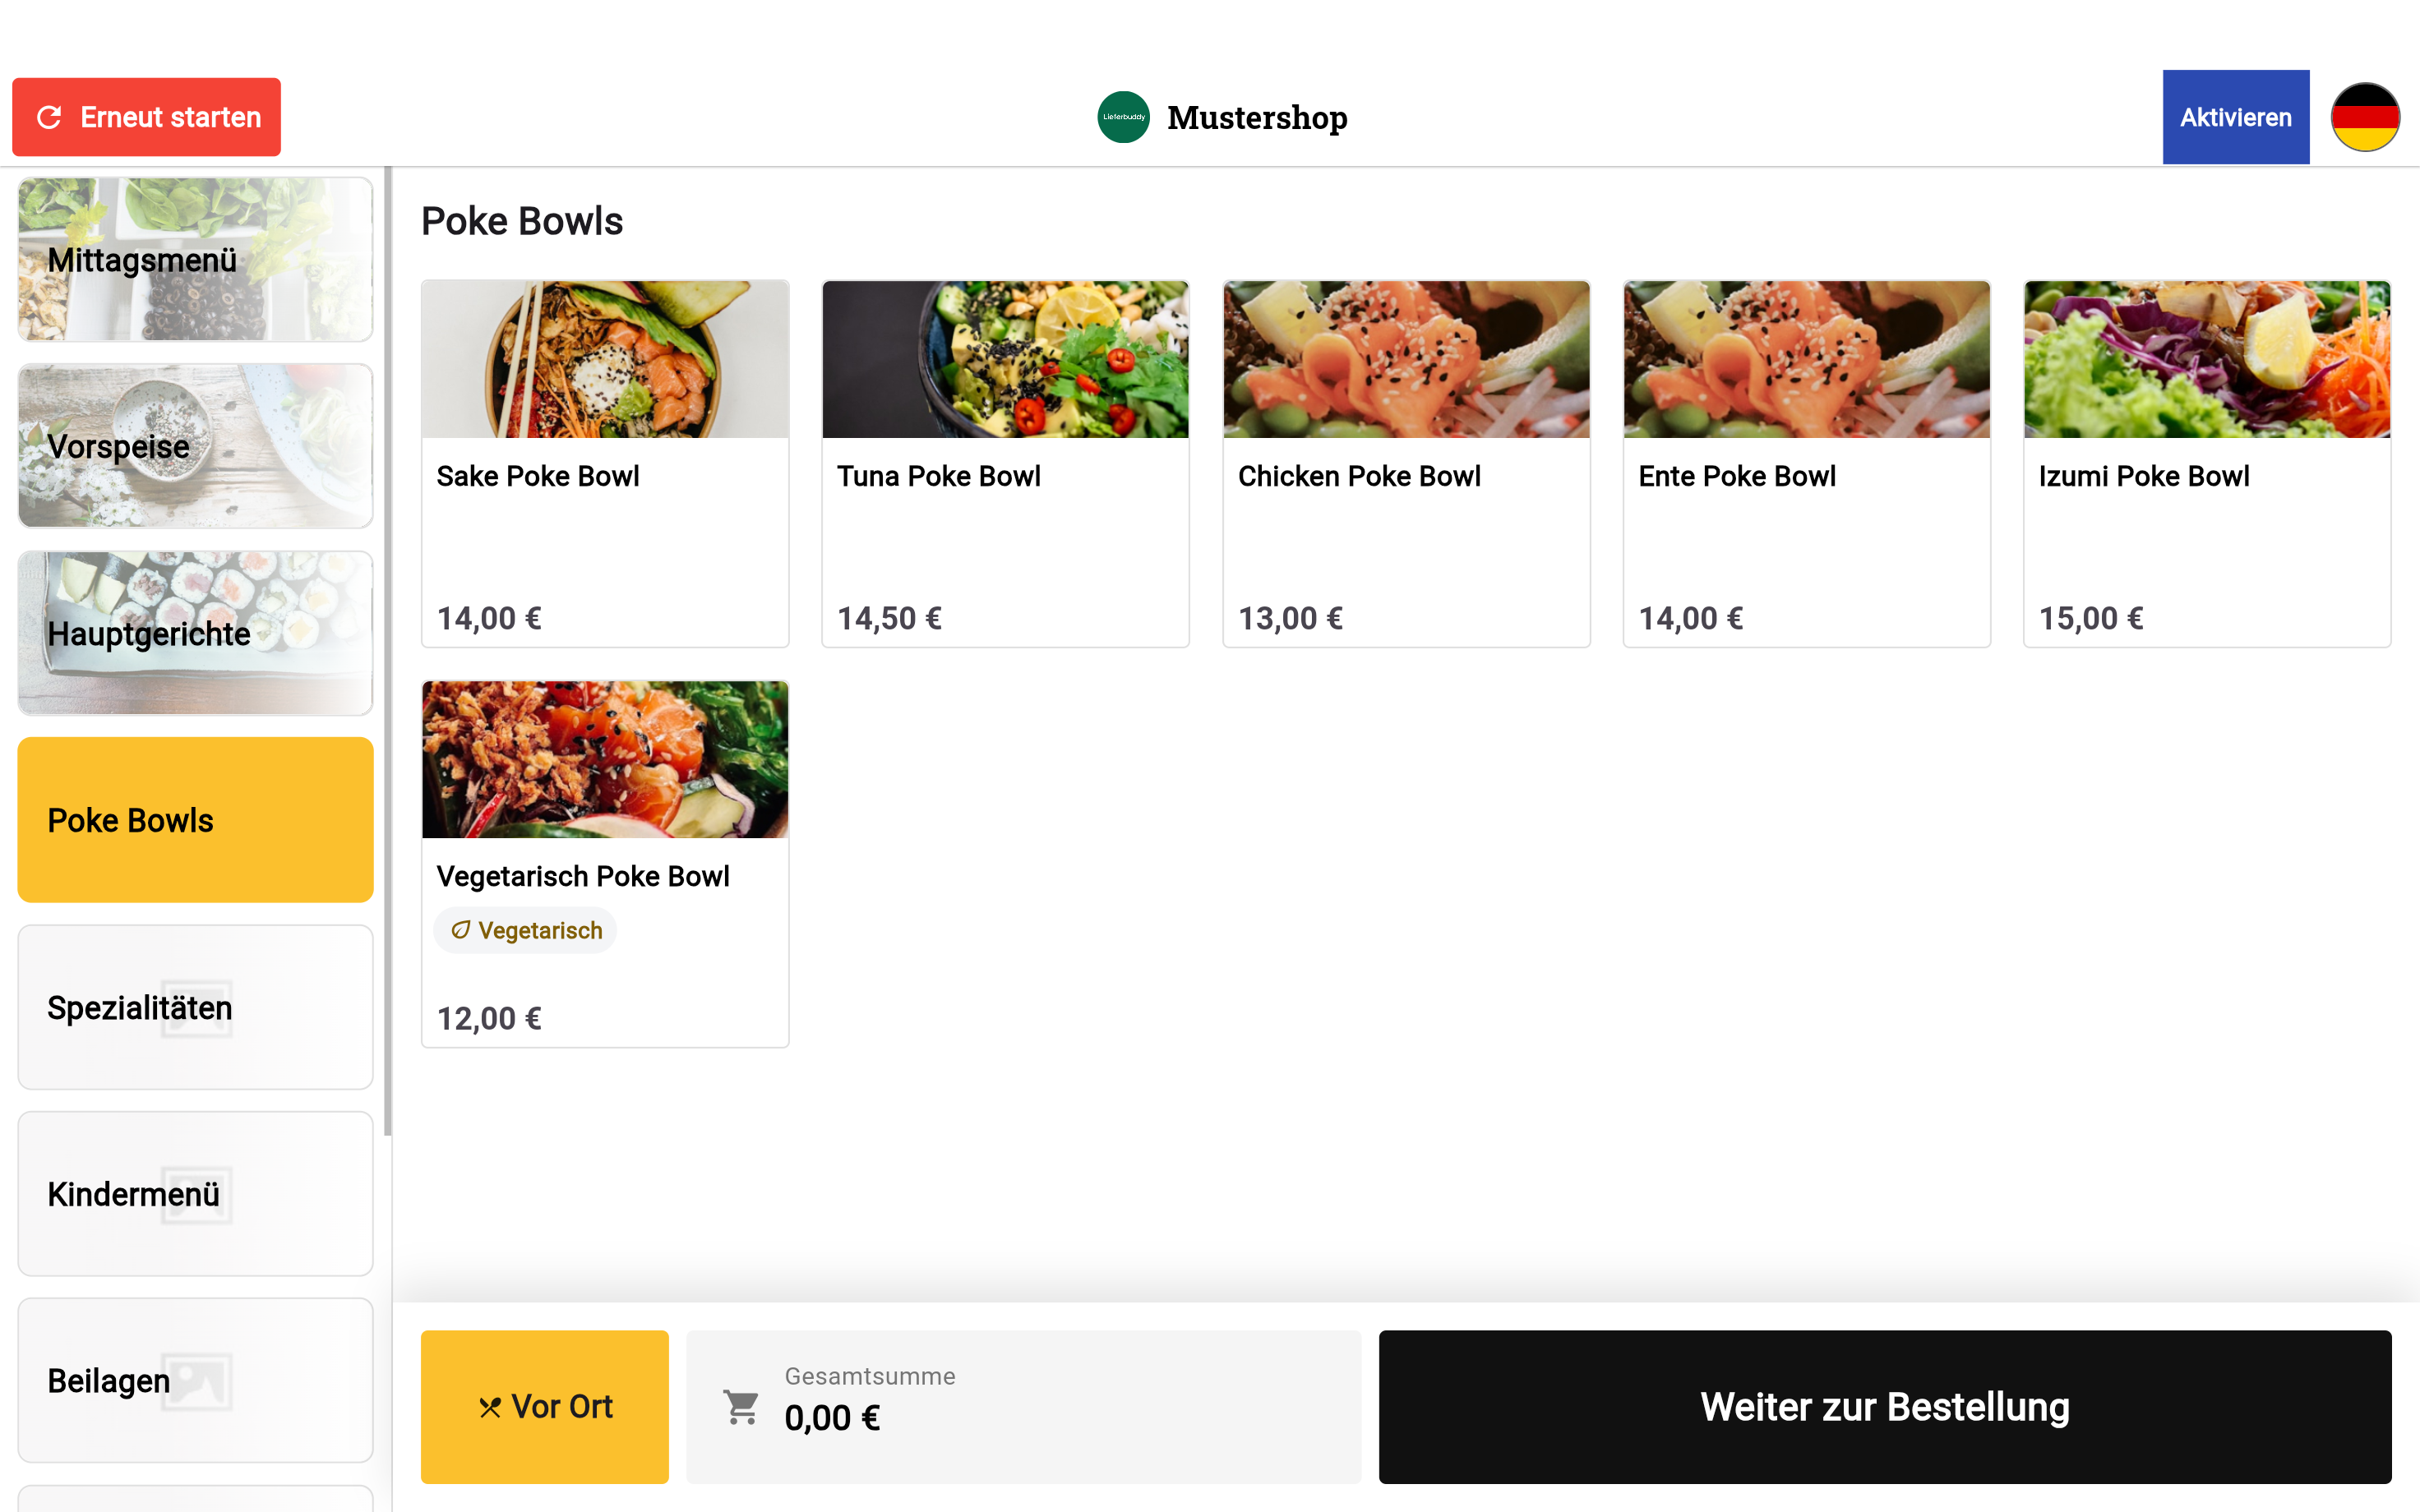Open the Beilagen category placeholder image
The image size is (2420, 1512).
[x=197, y=1381]
